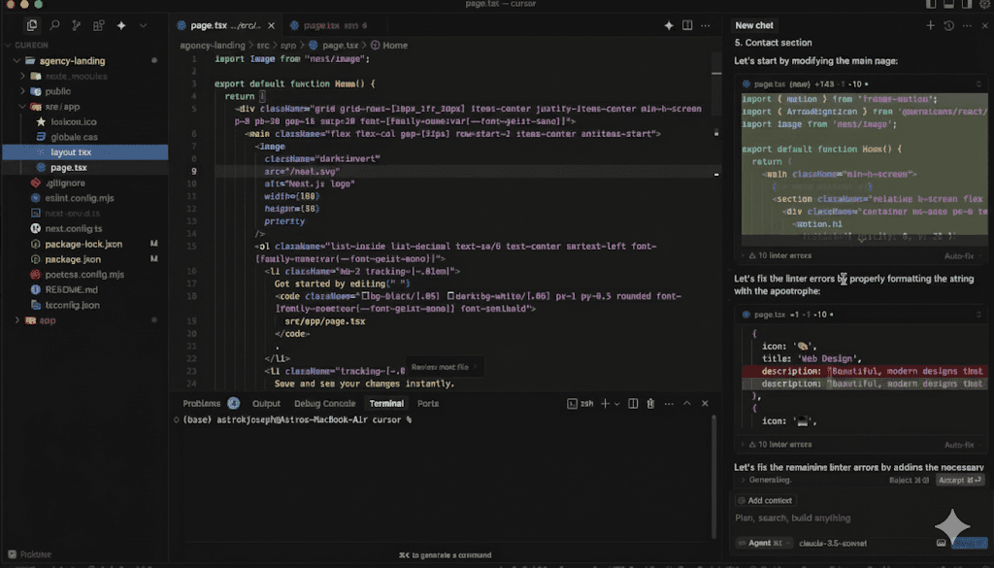
Task: Click the image attach icon in chat input
Action: [x=941, y=543]
